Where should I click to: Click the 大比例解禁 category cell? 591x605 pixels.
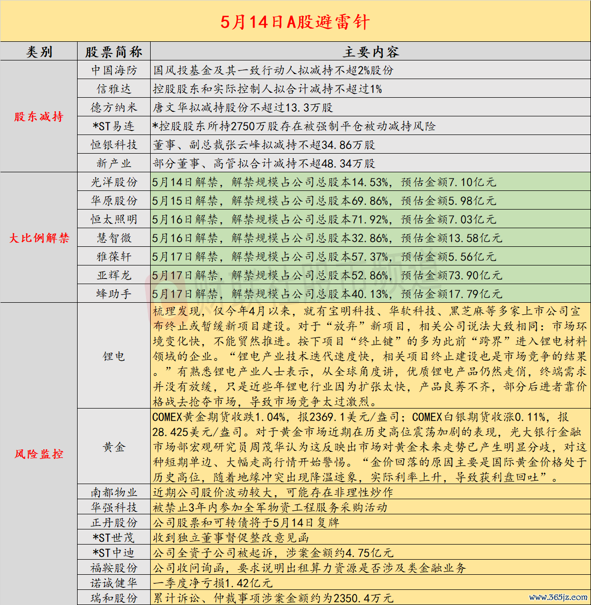39,238
